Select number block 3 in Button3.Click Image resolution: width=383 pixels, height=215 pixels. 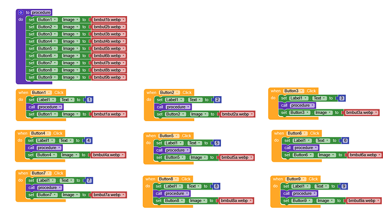(x=342, y=98)
